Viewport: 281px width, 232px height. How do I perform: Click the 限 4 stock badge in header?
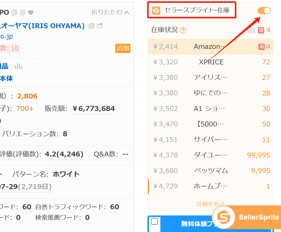(264, 30)
